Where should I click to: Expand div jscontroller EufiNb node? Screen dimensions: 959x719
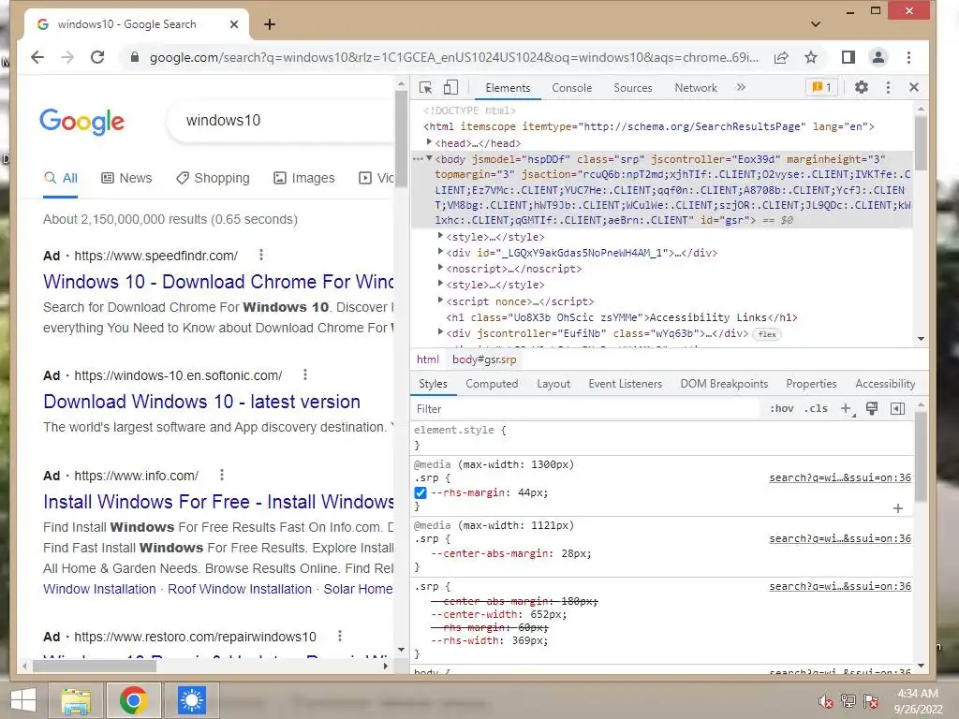pos(440,332)
